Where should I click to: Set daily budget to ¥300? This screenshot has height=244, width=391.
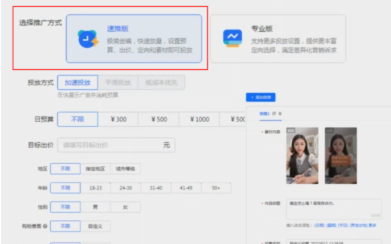(x=118, y=119)
